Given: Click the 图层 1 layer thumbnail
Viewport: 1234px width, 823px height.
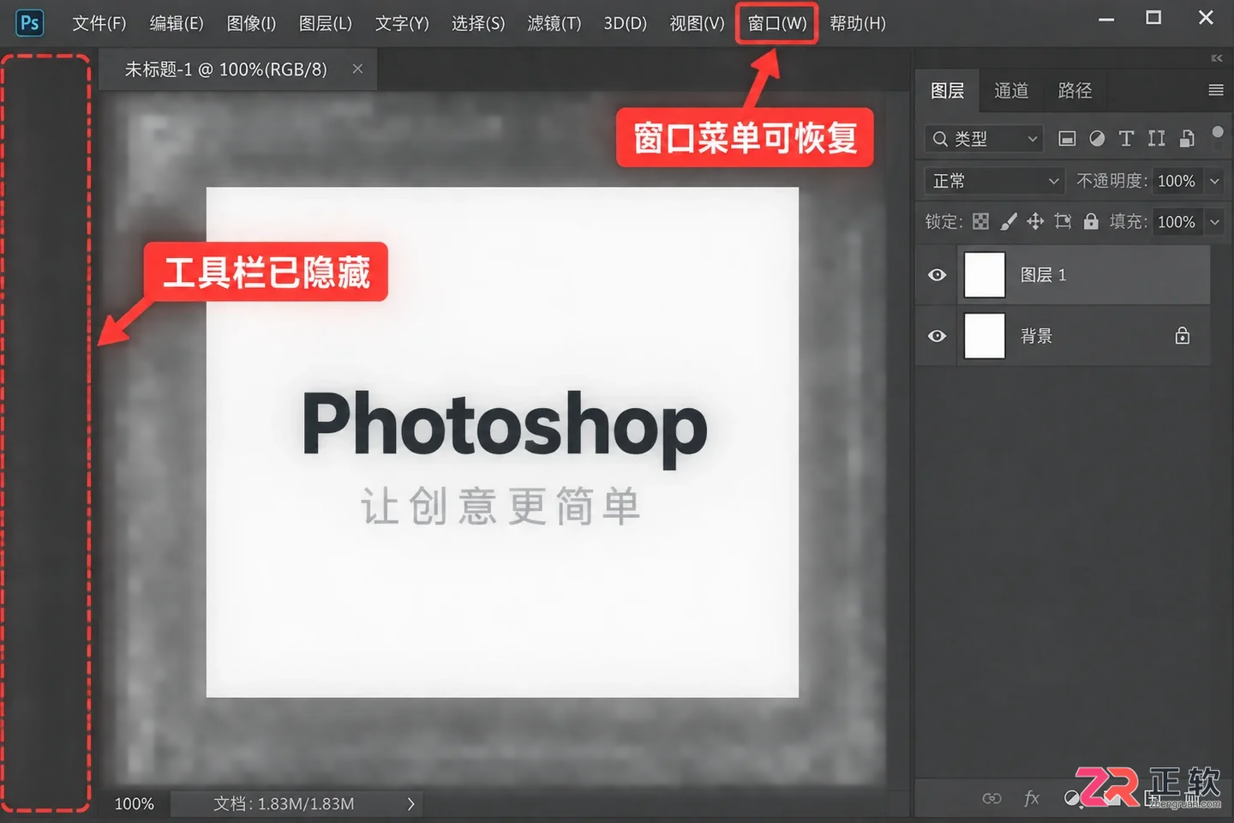Looking at the screenshot, I should (x=985, y=275).
